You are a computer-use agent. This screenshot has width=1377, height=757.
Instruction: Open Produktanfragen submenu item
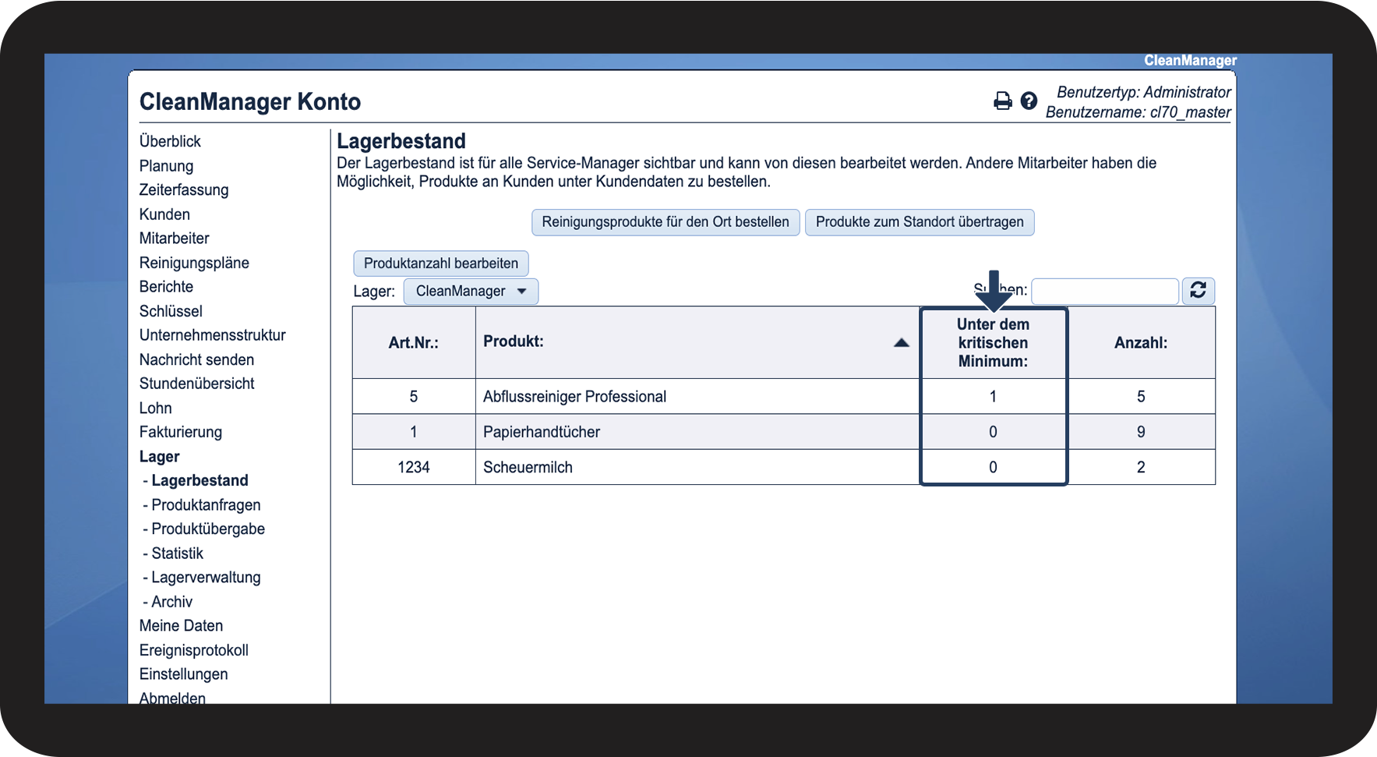pyautogui.click(x=207, y=505)
